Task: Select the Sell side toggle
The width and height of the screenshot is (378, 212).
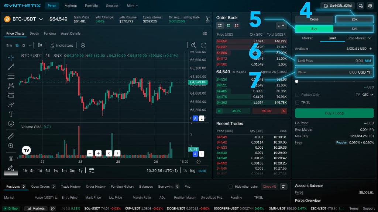Action: point(354,29)
